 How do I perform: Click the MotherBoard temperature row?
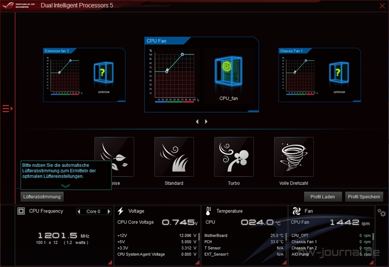click(x=244, y=235)
